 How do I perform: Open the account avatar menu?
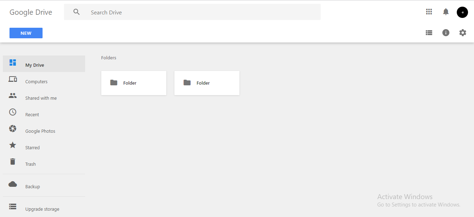[462, 12]
